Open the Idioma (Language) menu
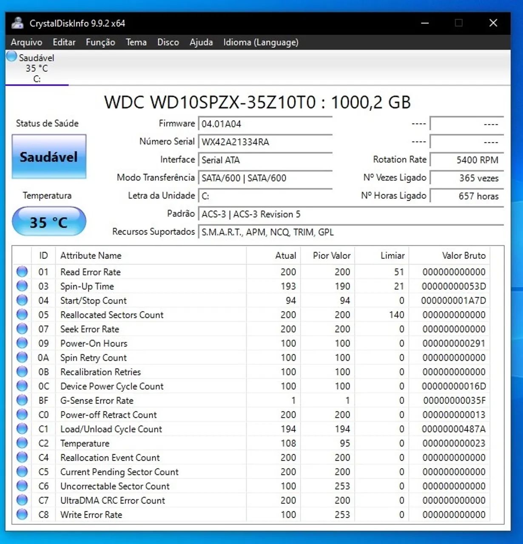Viewport: 523px width, 544px height. [261, 42]
